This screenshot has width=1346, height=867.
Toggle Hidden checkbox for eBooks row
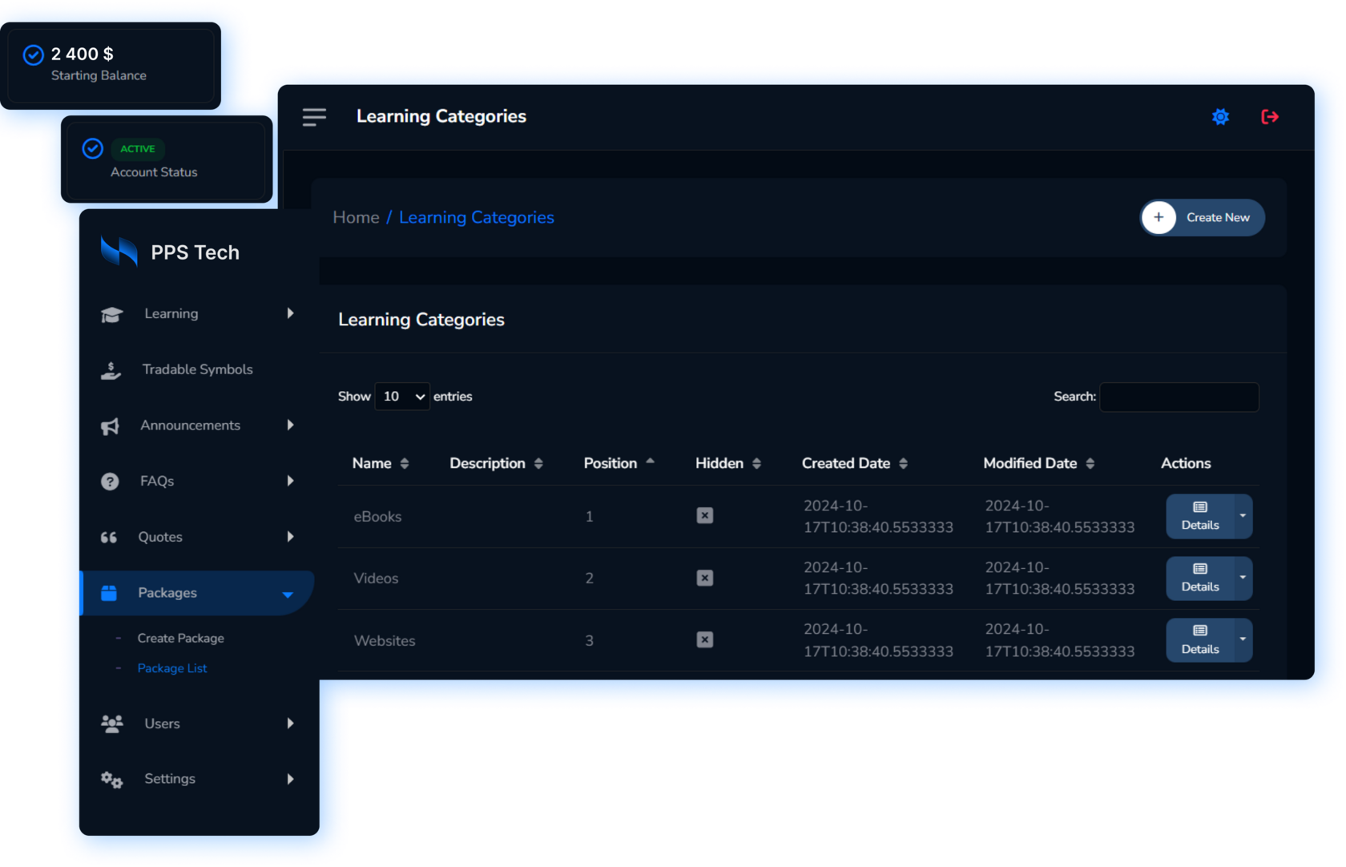click(x=704, y=516)
